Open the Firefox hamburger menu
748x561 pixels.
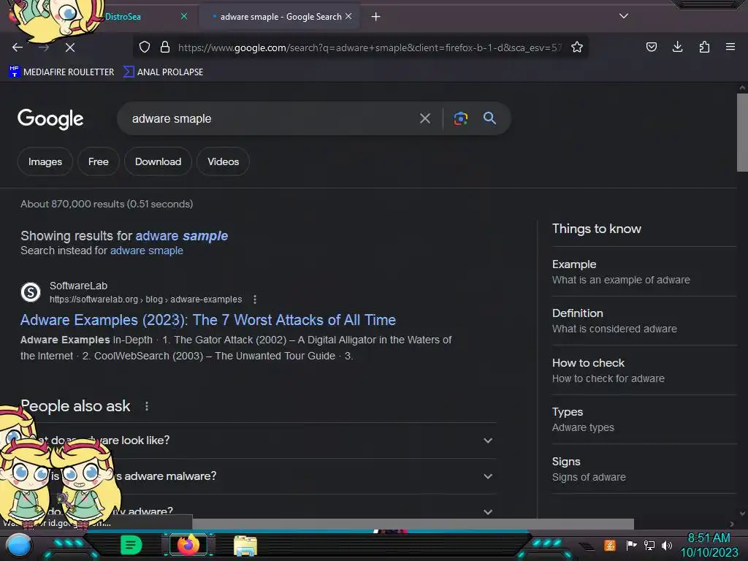point(730,47)
